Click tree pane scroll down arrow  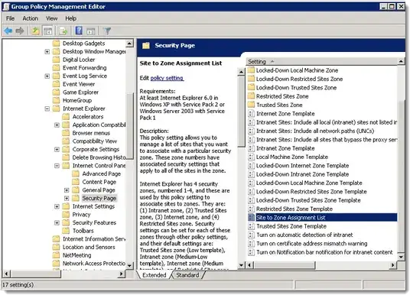pyautogui.click(x=129, y=266)
